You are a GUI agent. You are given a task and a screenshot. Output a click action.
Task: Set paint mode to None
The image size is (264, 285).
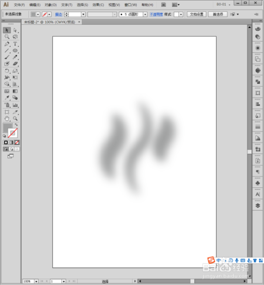coord(17,142)
